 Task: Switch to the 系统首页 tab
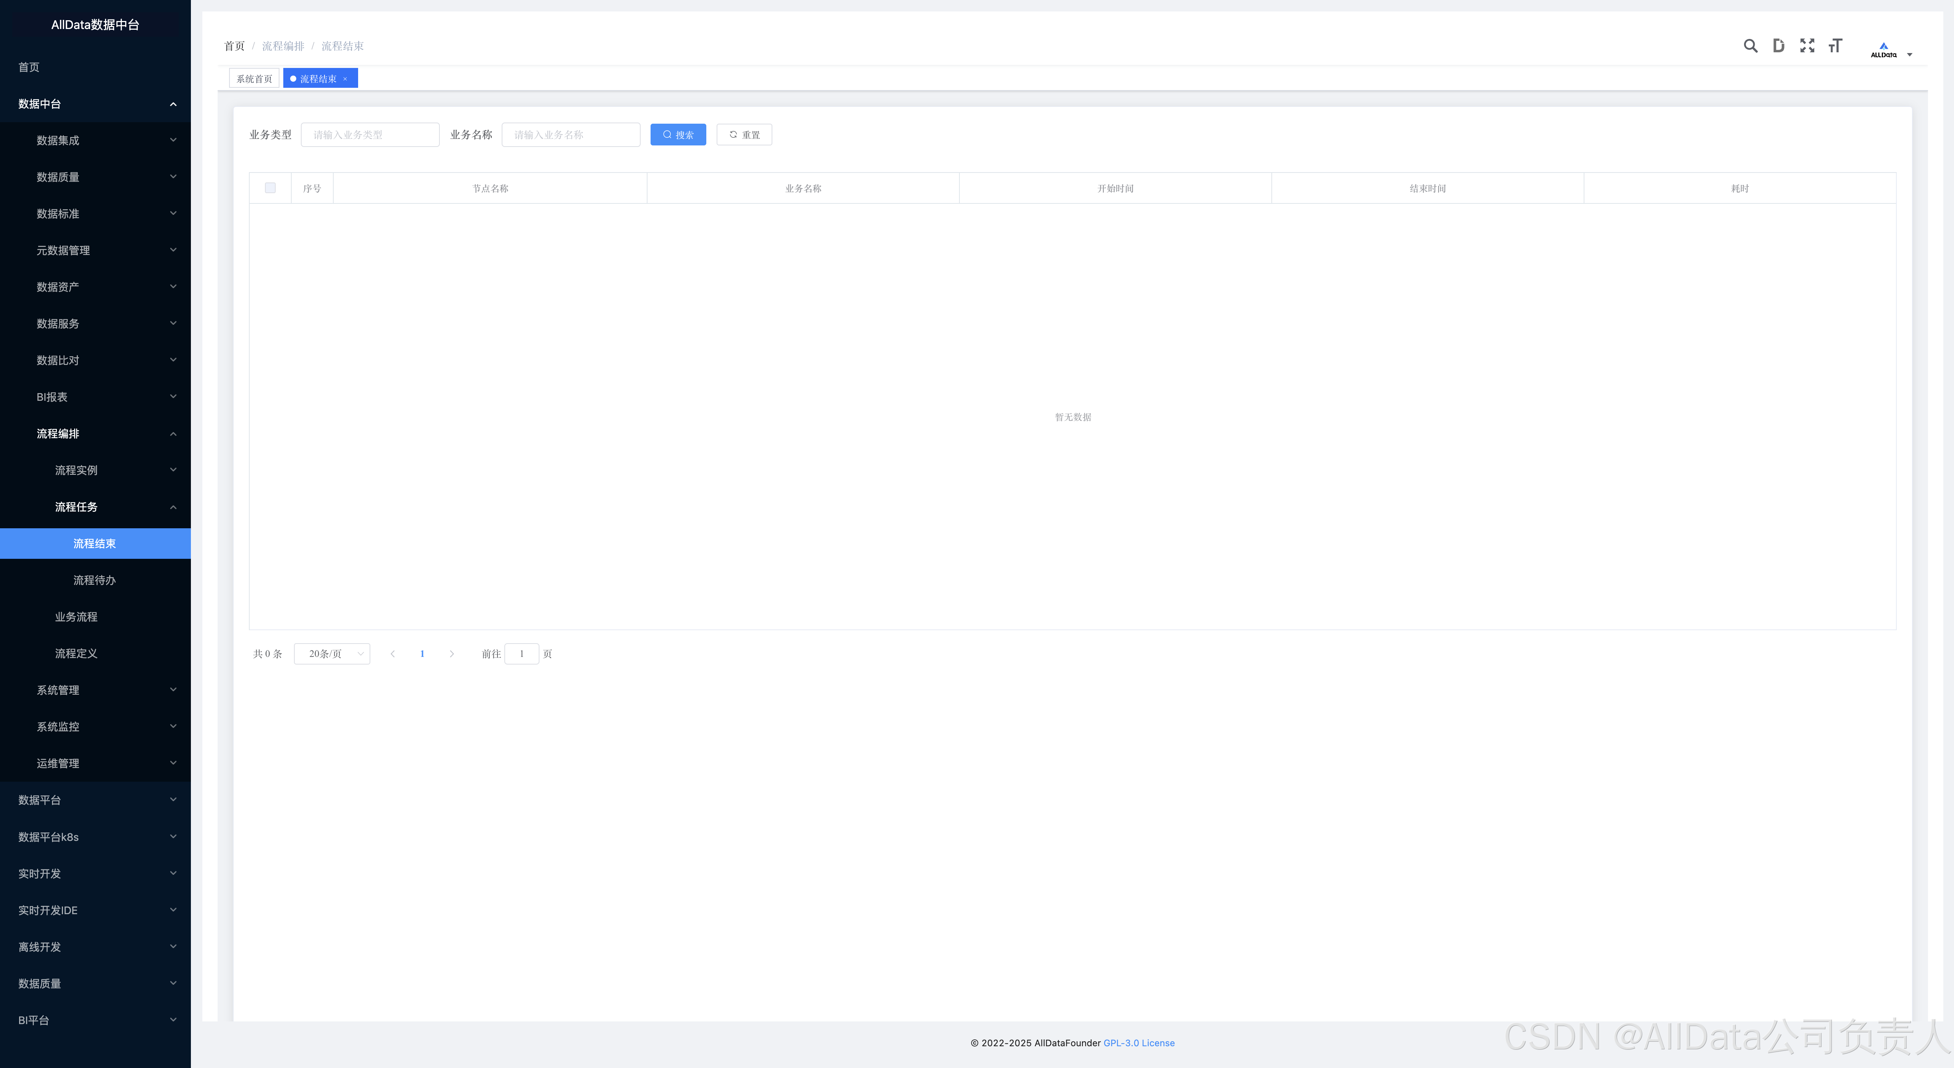click(x=254, y=79)
